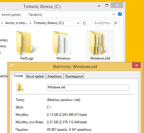Switch to the 'Προσαρμογή' tab
Viewport: 144px width, 133px height.
pos(74,76)
